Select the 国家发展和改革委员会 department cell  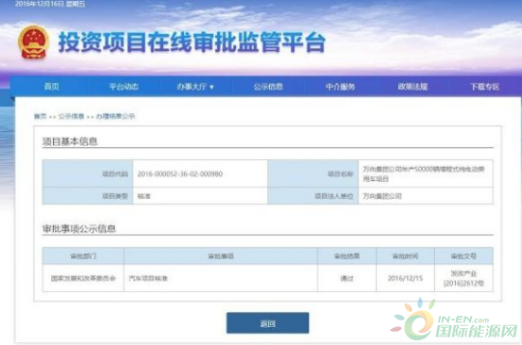click(83, 278)
